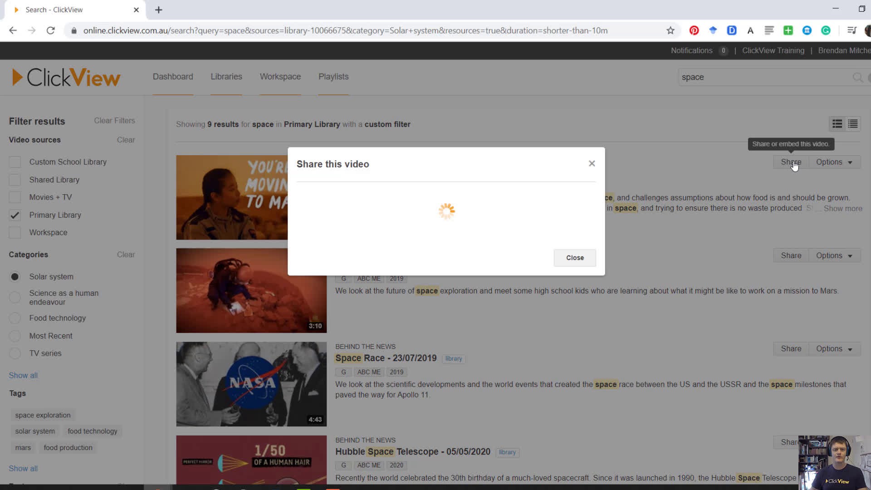Click Clear Filters link
Viewport: 871px width, 490px height.
(x=114, y=121)
